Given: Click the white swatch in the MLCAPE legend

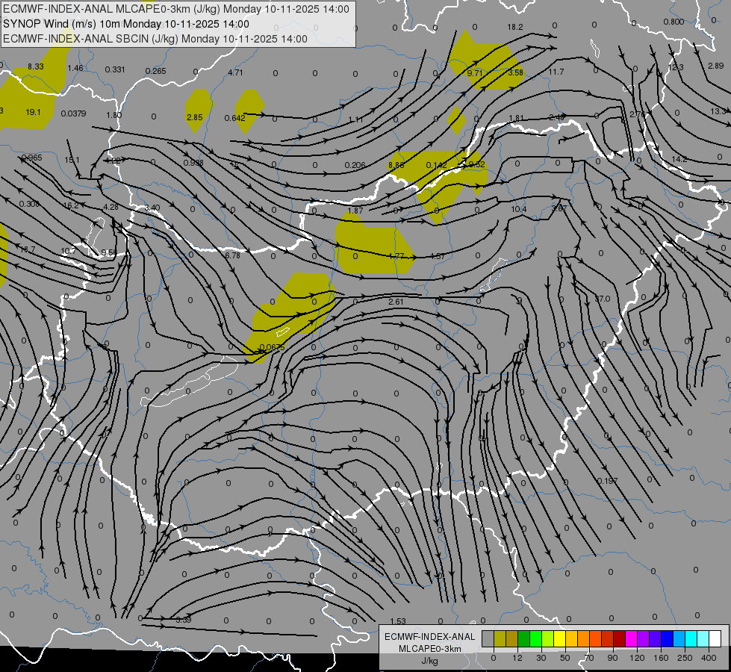Looking at the screenshot, I should point(715,639).
